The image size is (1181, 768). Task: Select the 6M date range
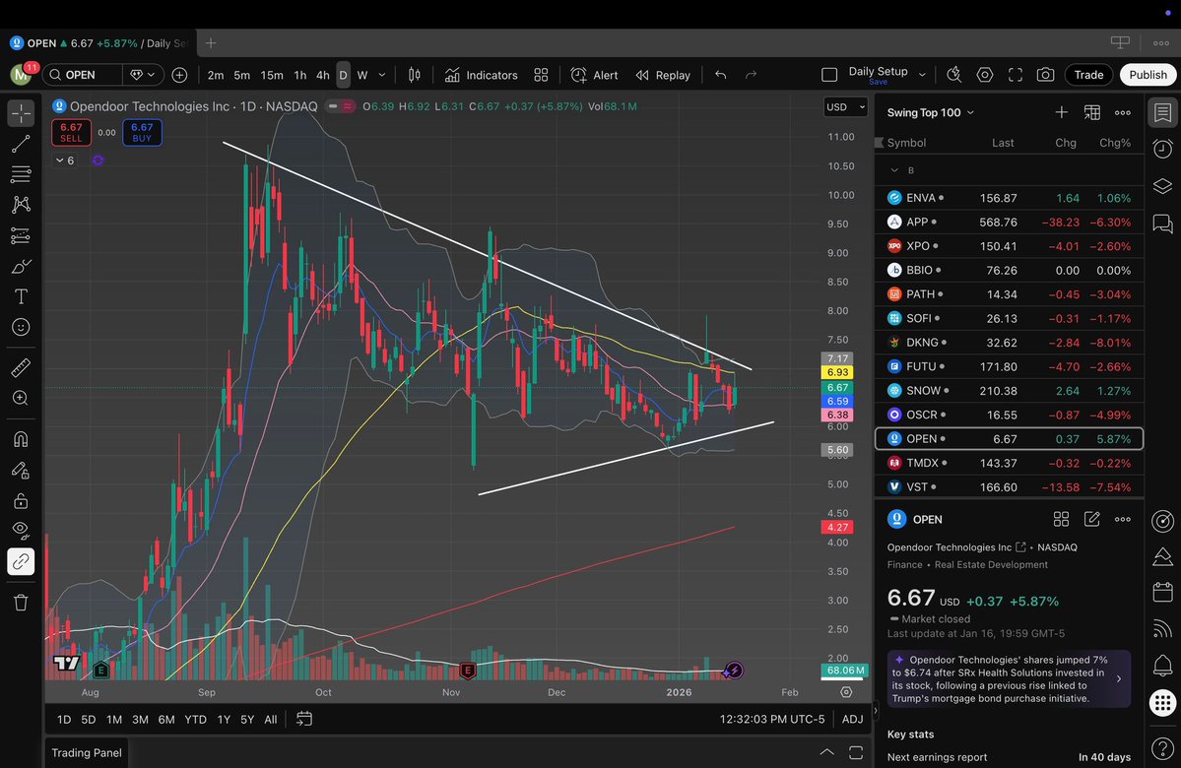coord(166,719)
